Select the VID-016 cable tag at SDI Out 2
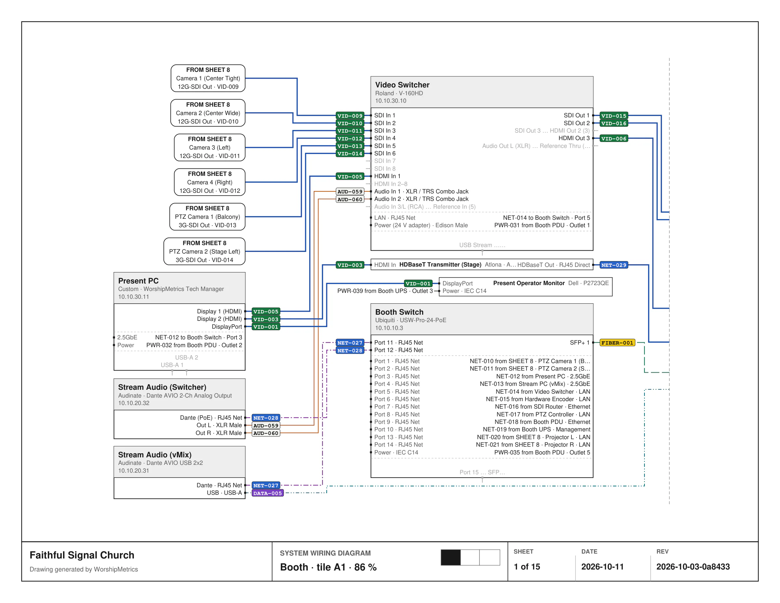780x603 pixels. pyautogui.click(x=614, y=123)
